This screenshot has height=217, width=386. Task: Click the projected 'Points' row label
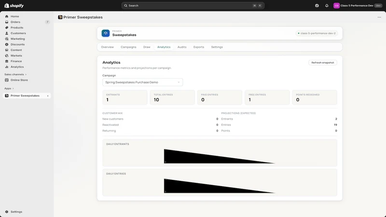(x=225, y=131)
